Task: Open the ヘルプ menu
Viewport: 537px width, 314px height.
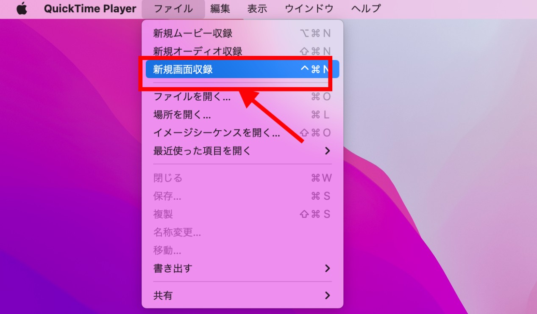Action: (x=365, y=8)
